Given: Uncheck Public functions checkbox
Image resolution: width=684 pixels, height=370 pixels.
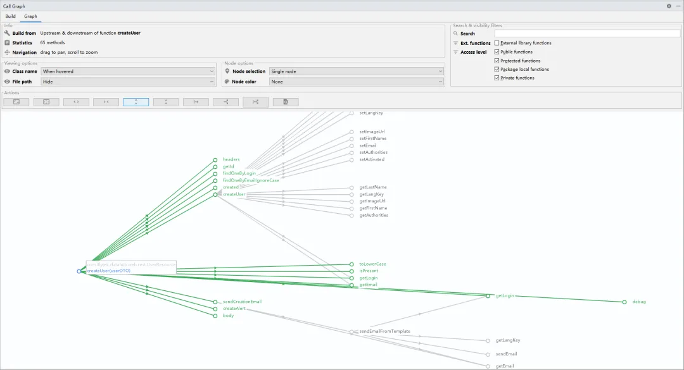Looking at the screenshot, I should point(497,52).
